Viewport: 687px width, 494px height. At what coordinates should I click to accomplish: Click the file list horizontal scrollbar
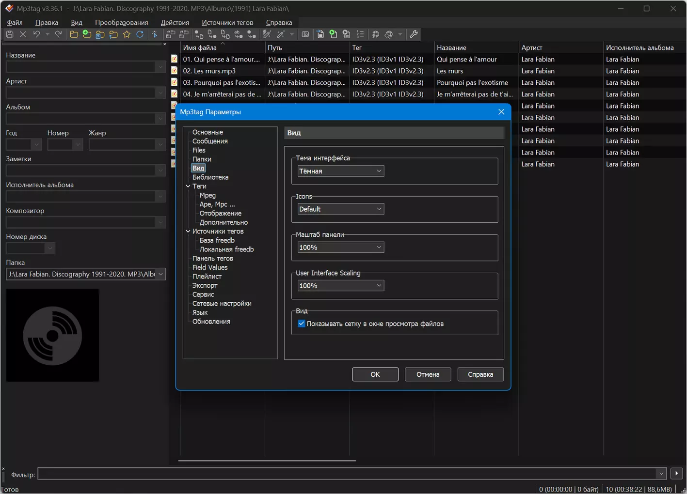(267, 461)
